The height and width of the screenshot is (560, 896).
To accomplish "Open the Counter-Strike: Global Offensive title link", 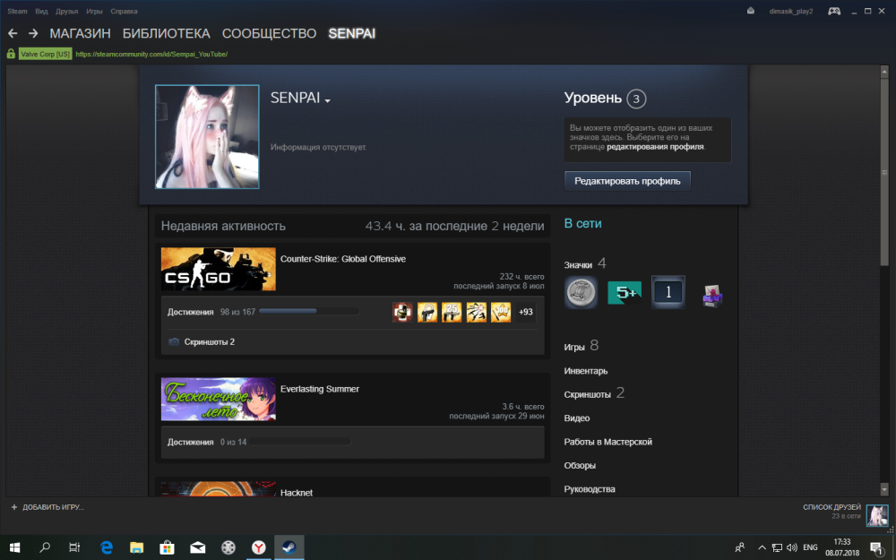I will [343, 259].
